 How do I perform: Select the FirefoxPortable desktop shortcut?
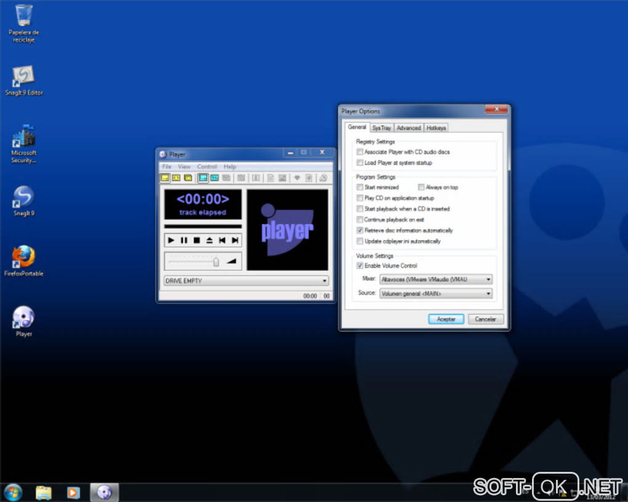click(x=23, y=261)
